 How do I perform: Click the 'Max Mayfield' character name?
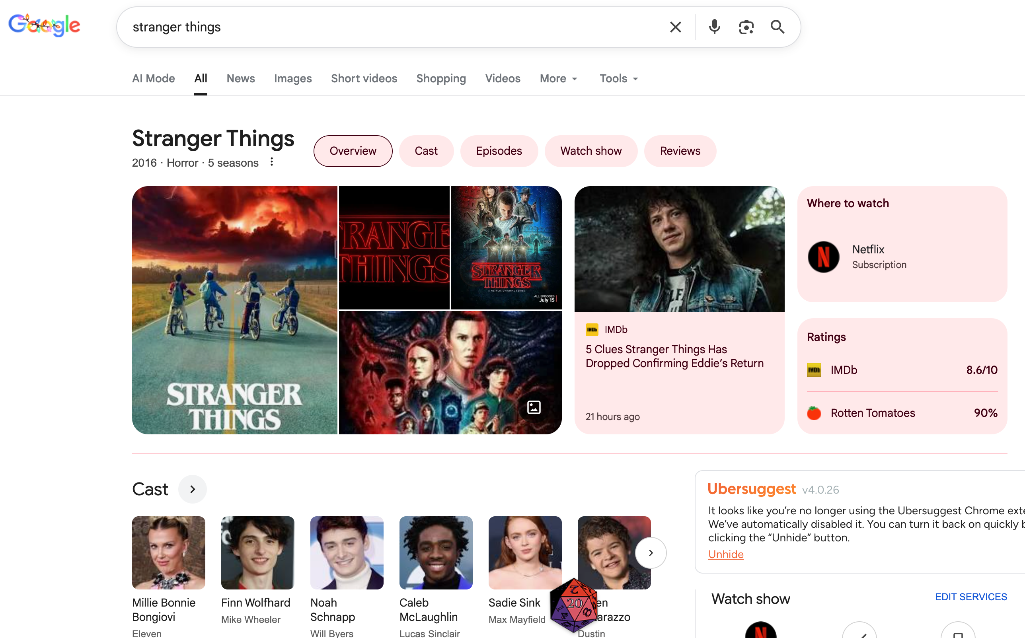point(517,619)
